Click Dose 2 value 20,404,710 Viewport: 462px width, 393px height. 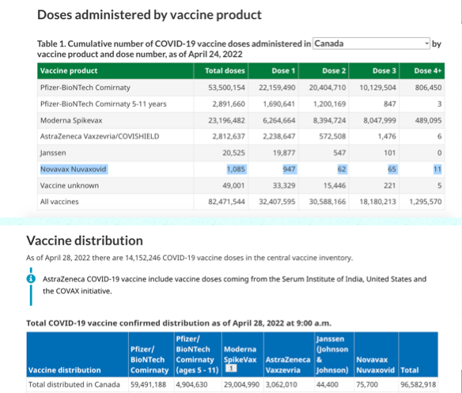tap(328, 88)
